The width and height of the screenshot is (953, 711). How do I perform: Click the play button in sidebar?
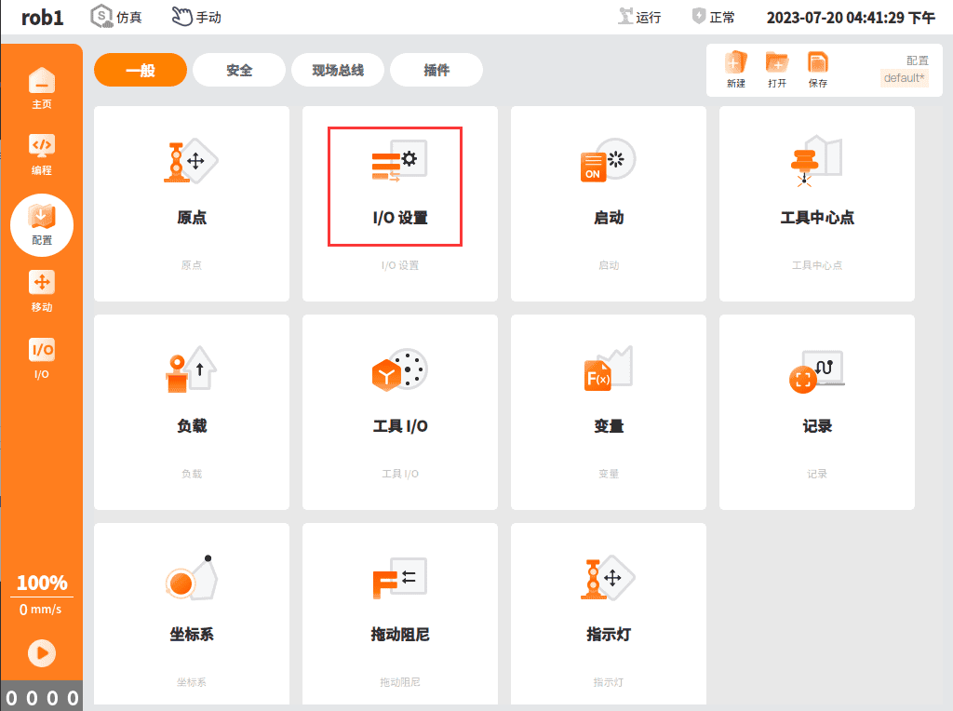click(42, 653)
